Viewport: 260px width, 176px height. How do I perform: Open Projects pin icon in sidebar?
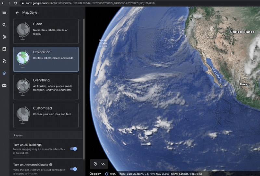pos(4,61)
